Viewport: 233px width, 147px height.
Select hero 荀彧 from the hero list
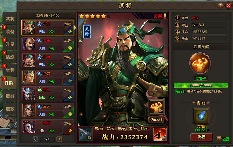tap(48, 77)
